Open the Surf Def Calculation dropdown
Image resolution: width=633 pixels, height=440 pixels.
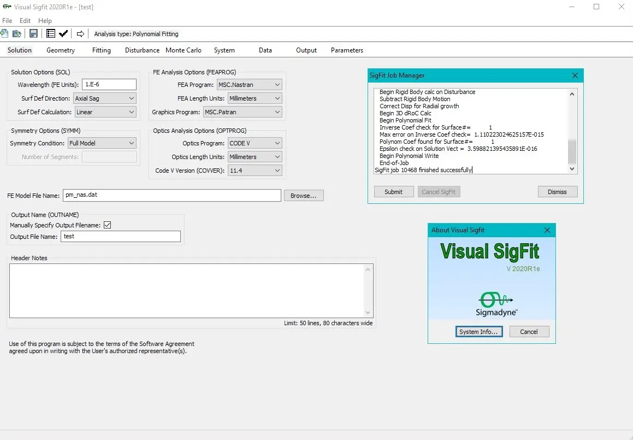[105, 112]
